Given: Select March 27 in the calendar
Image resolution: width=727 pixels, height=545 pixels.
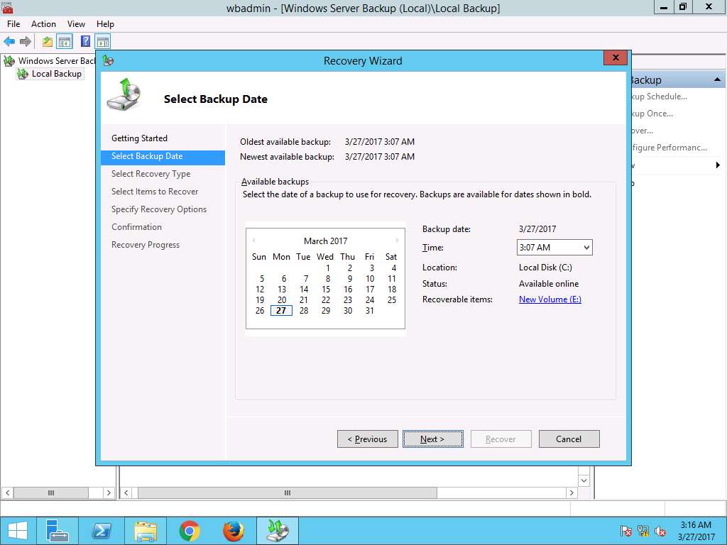Looking at the screenshot, I should pos(281,311).
